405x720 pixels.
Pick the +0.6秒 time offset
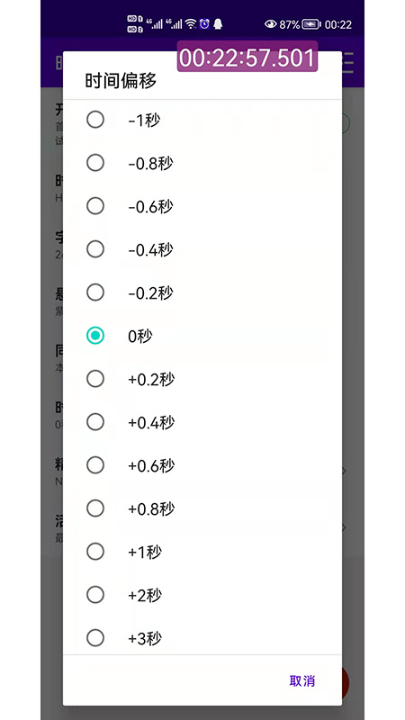[202, 465]
